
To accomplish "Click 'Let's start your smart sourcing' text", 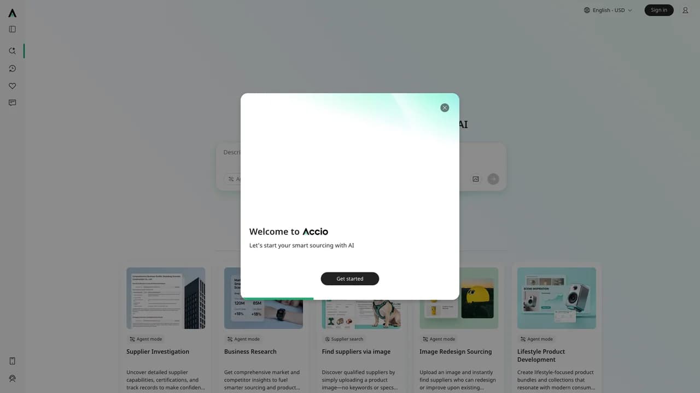I will tap(301, 246).
